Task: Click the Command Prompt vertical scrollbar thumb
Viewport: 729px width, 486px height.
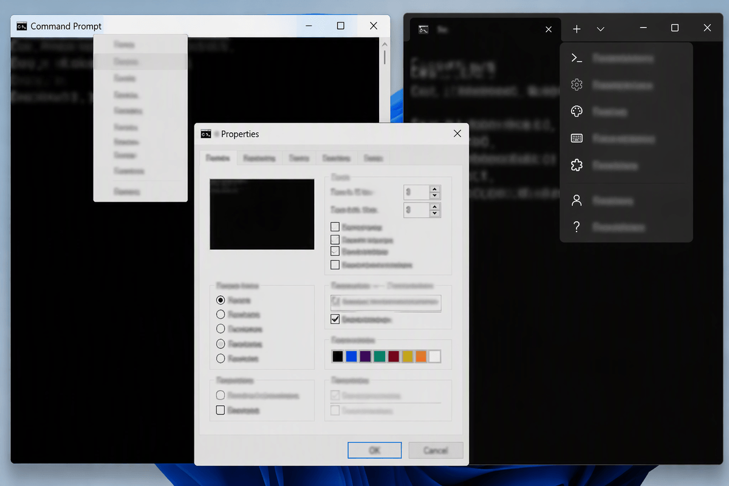Action: pos(385,57)
